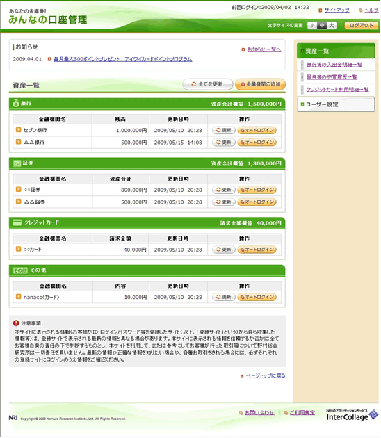Click the 全てを更新 button
The image size is (381, 438).
click(208, 84)
